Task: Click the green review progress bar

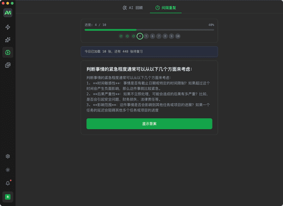Action: [x=149, y=30]
